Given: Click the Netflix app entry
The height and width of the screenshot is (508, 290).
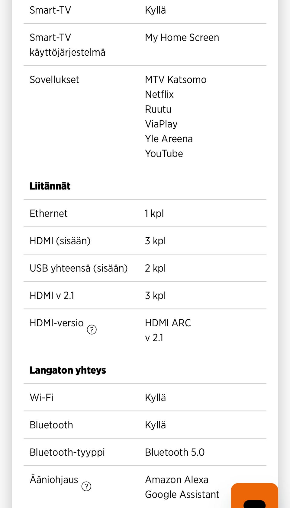Looking at the screenshot, I should coord(159,94).
